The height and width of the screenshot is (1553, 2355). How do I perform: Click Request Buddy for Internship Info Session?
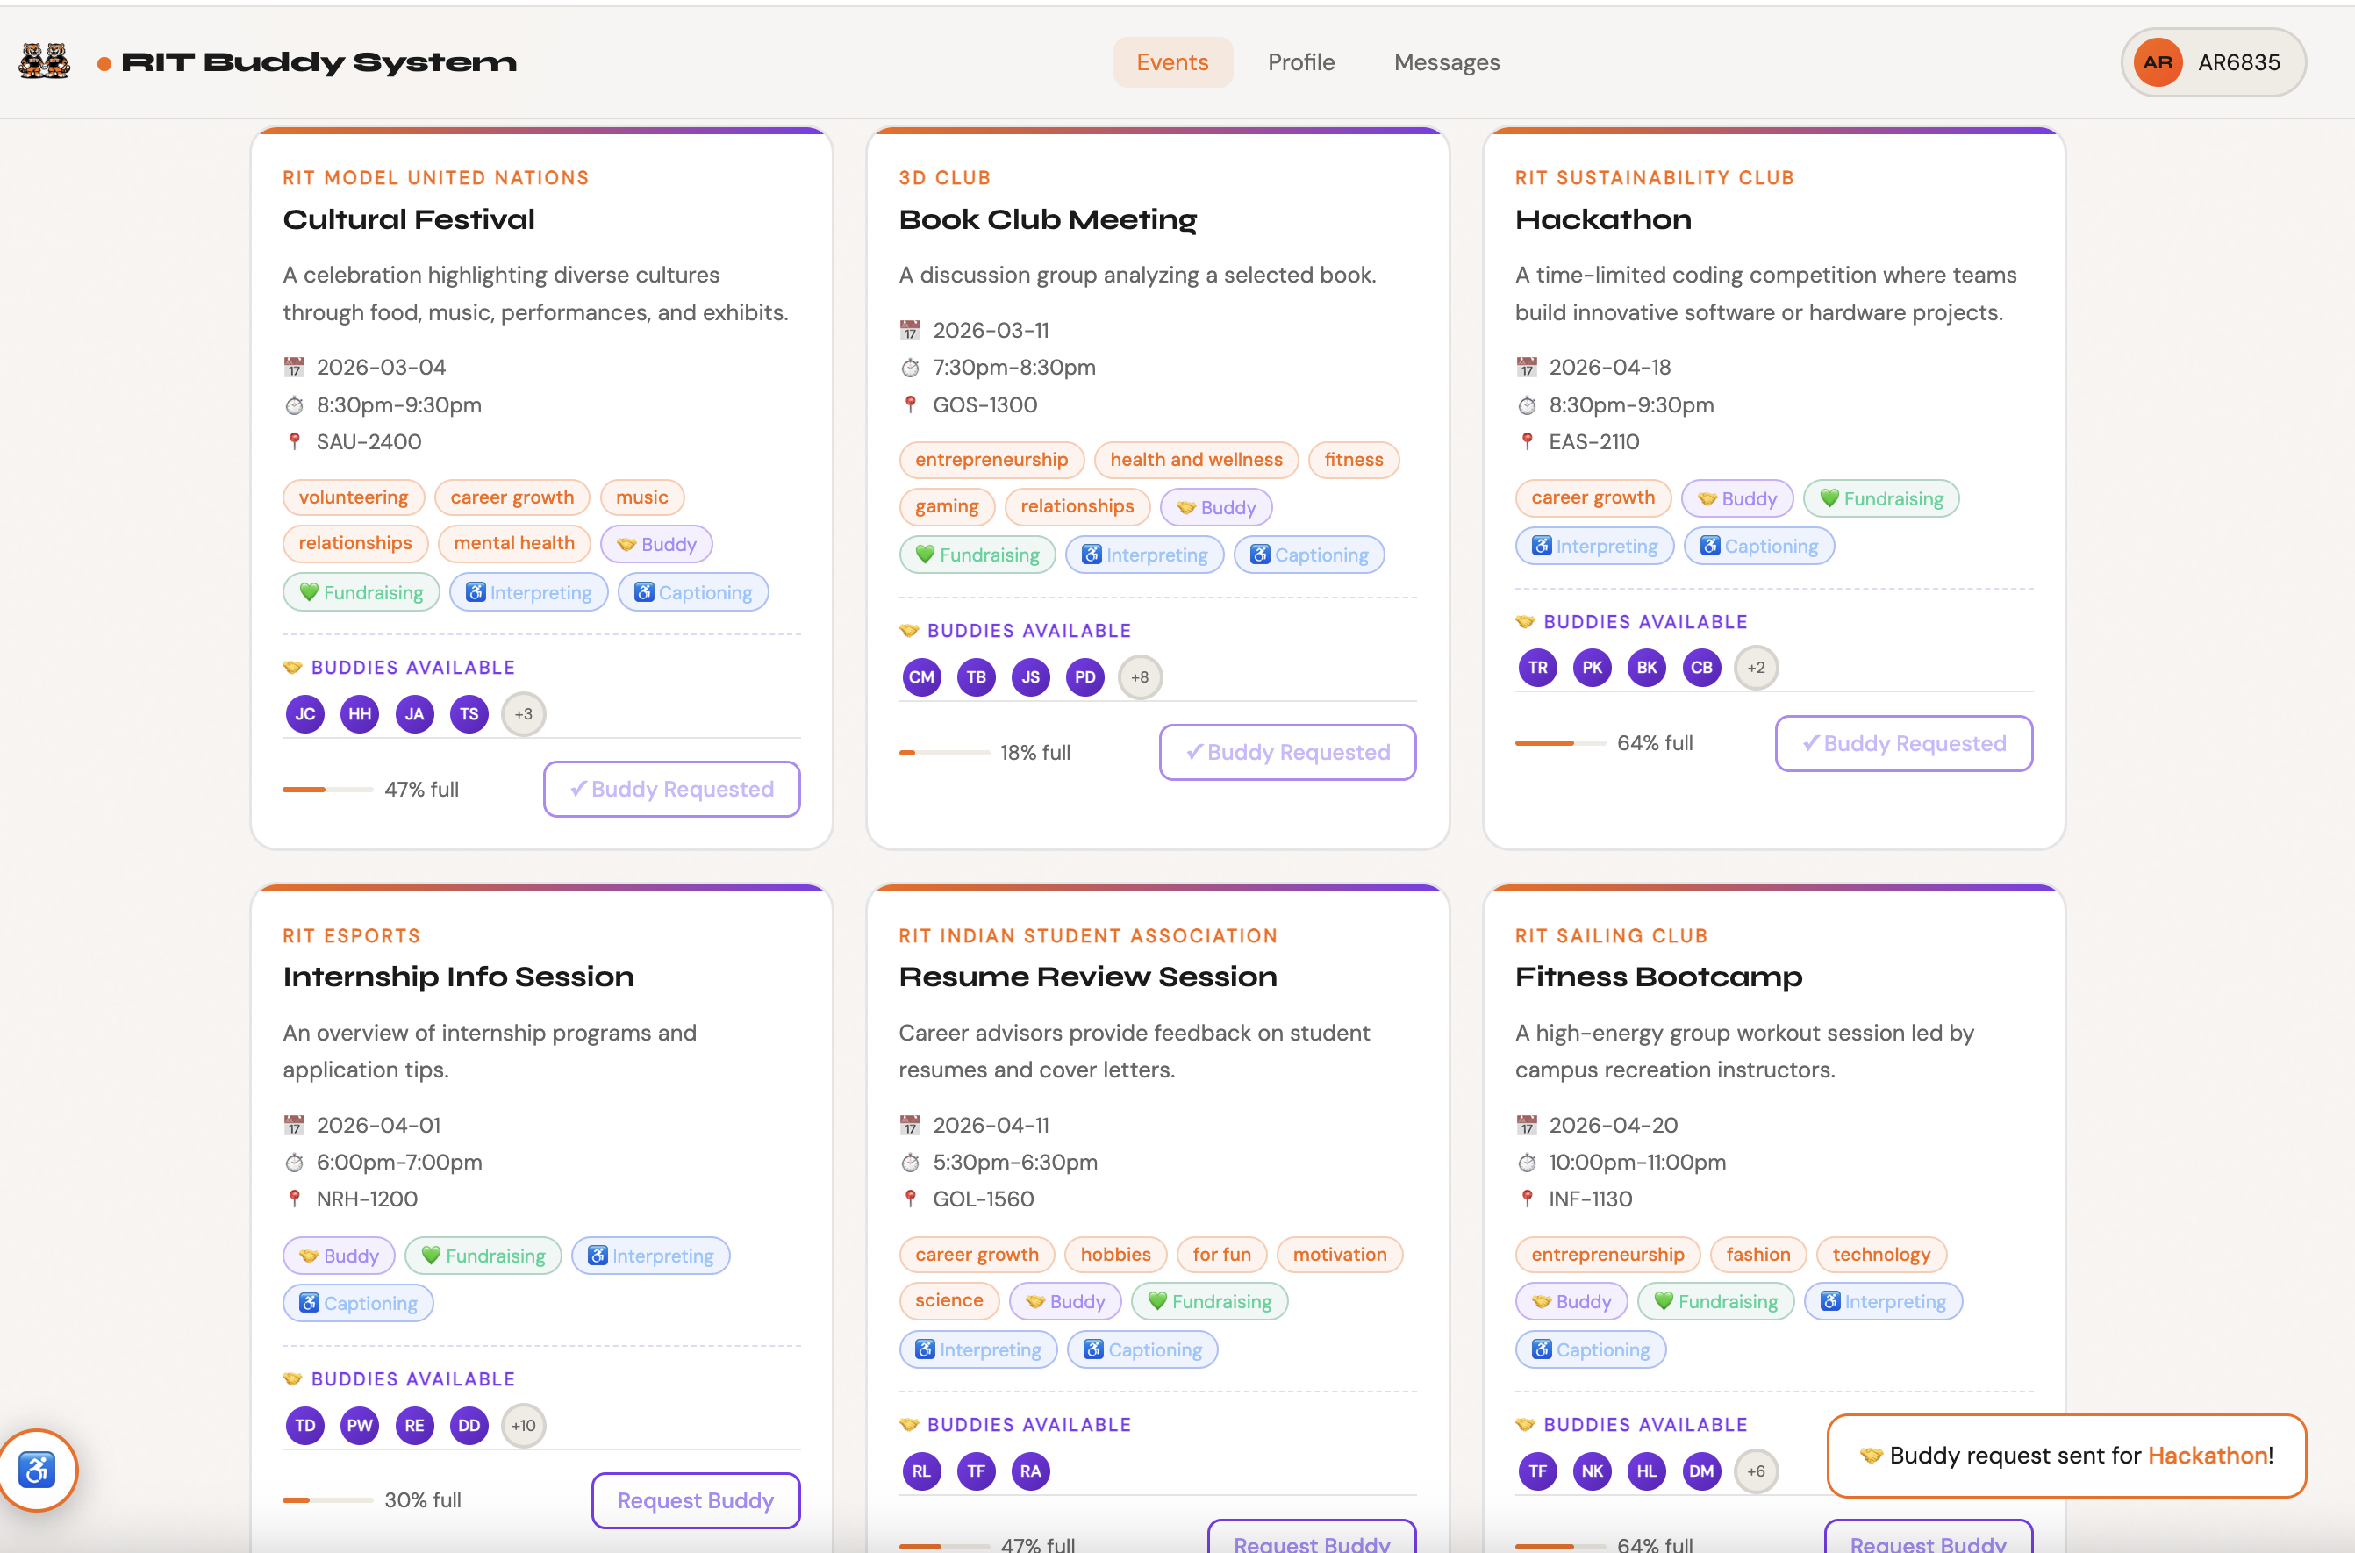(695, 1500)
